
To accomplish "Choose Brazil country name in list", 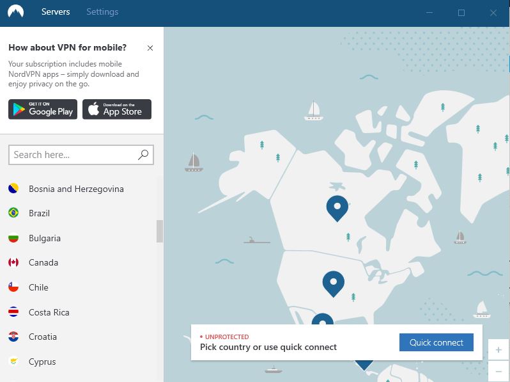I will (39, 213).
